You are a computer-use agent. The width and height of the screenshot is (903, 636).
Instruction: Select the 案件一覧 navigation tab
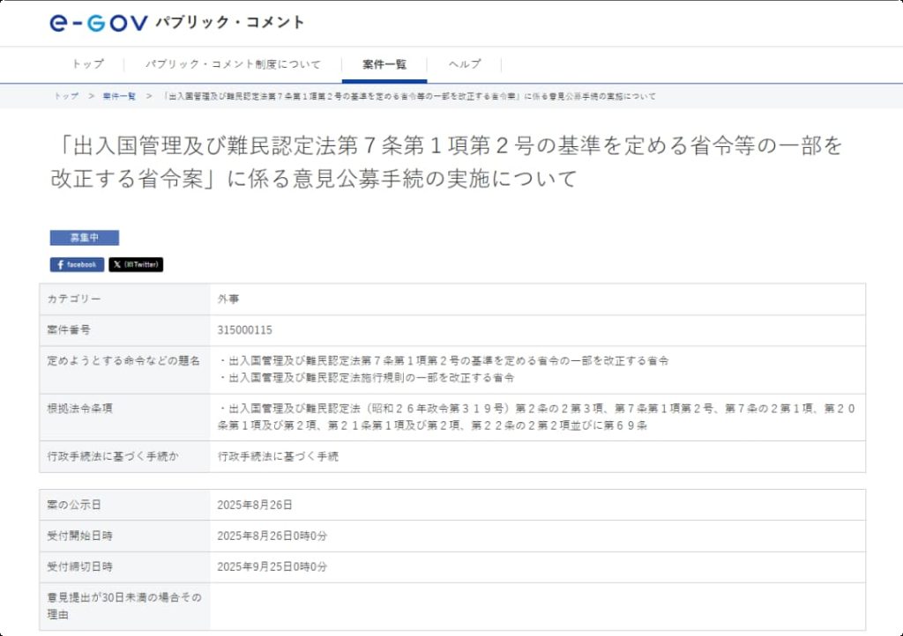384,64
